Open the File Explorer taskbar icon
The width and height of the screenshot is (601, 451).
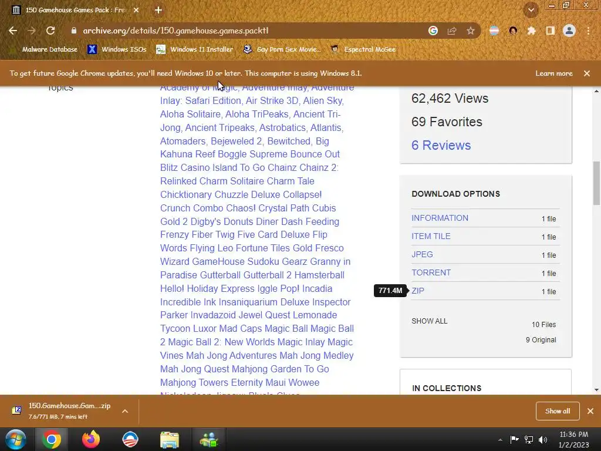(170, 439)
